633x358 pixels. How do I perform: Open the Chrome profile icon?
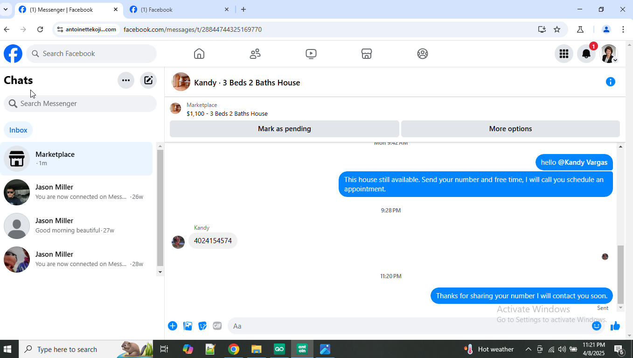pyautogui.click(x=606, y=29)
